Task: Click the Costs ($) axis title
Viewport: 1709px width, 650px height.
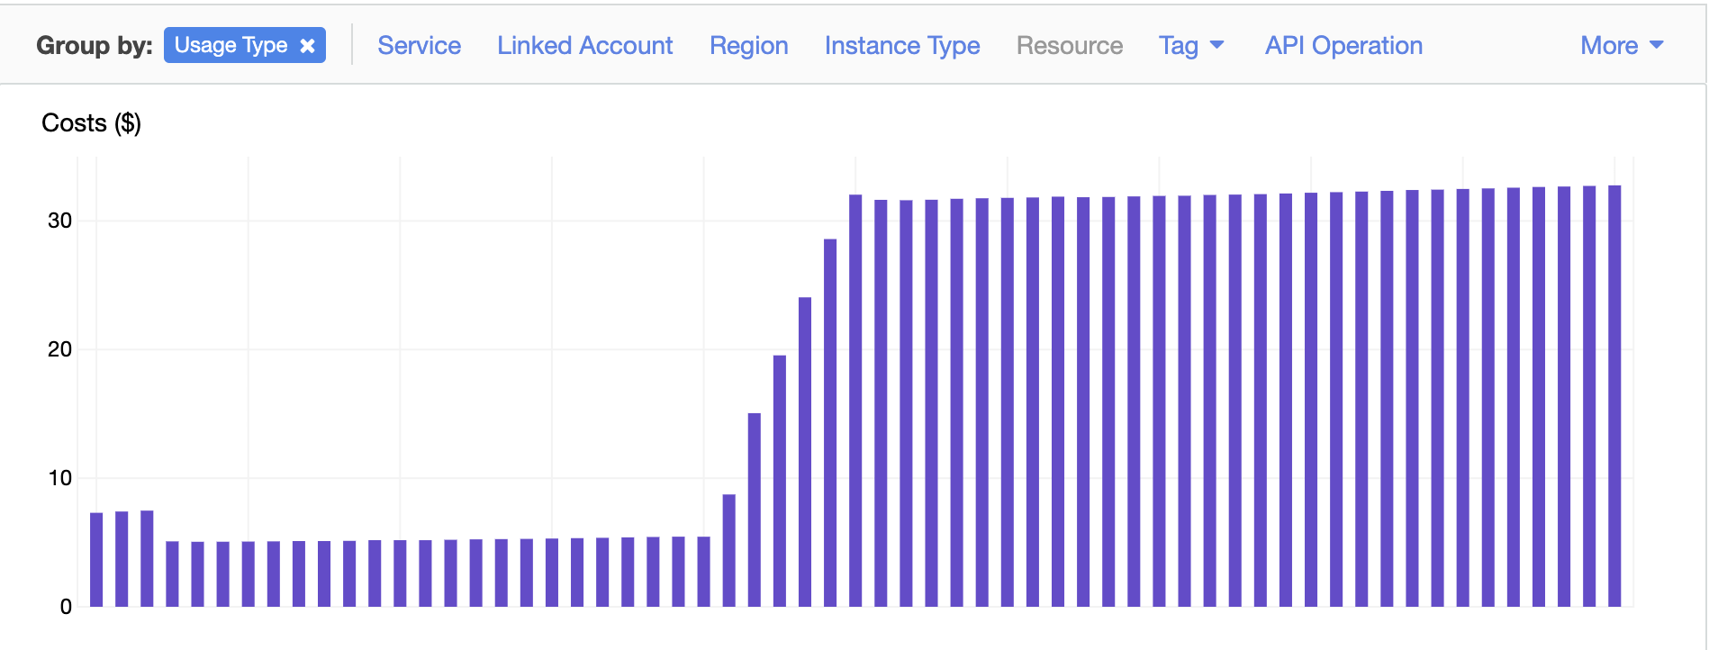Action: (92, 123)
